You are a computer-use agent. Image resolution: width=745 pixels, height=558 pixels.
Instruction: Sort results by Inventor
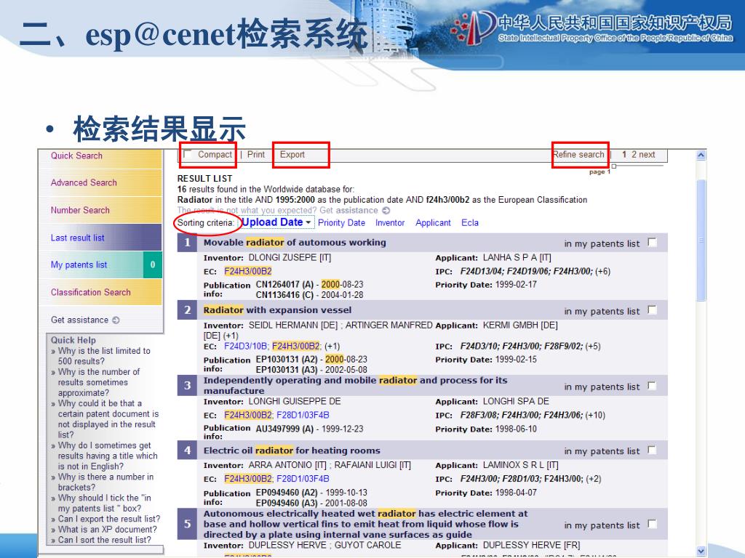point(390,223)
